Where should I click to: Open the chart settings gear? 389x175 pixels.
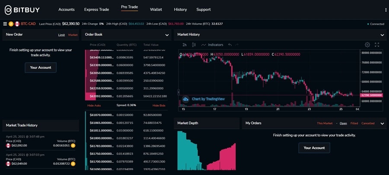367,45
